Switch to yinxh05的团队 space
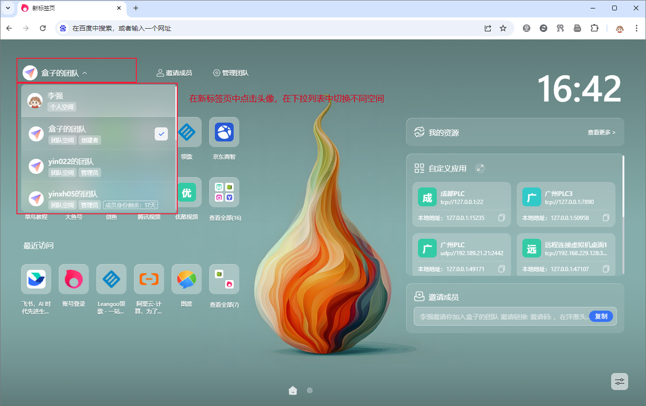This screenshot has width=646, height=406. (98, 198)
